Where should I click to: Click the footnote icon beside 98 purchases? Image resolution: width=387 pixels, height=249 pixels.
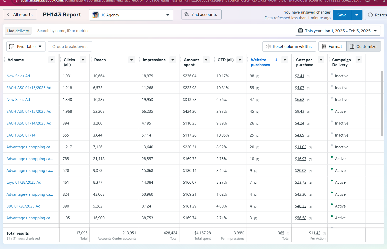tap(258, 76)
